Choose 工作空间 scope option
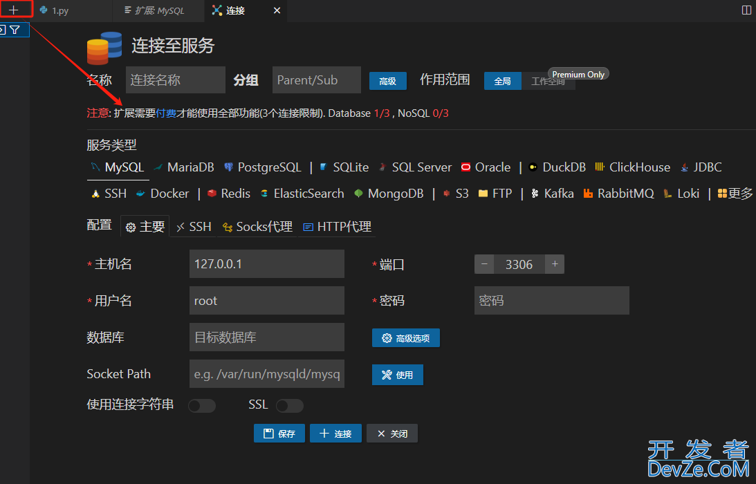Viewport: 756px width, 484px height. click(x=548, y=81)
